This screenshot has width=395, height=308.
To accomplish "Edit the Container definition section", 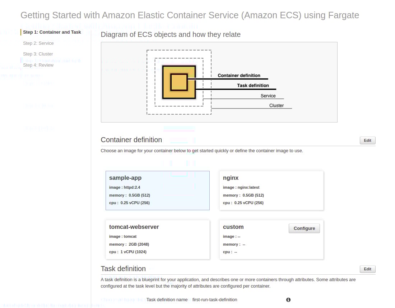I will click(x=367, y=140).
